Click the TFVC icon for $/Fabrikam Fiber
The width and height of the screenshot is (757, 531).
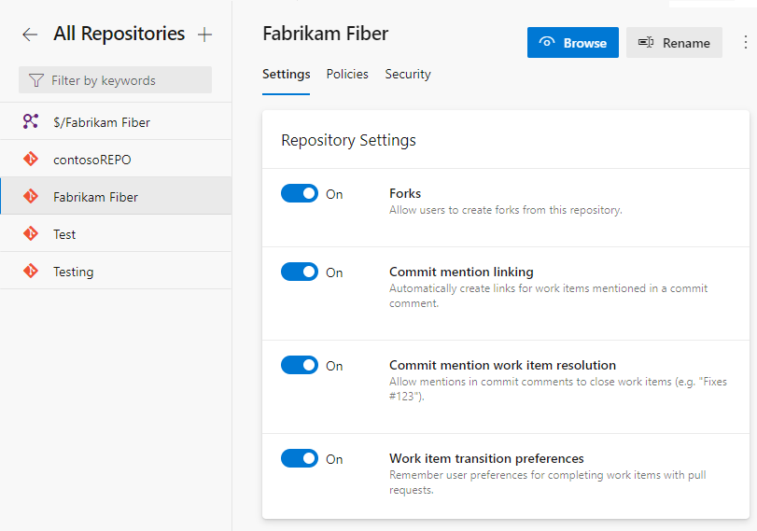click(x=31, y=121)
